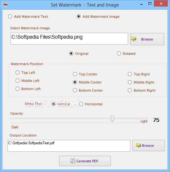Image resolution: width=170 pixels, height=172 pixels.
Task: Select Add Watermark Image option
Action: (98, 17)
